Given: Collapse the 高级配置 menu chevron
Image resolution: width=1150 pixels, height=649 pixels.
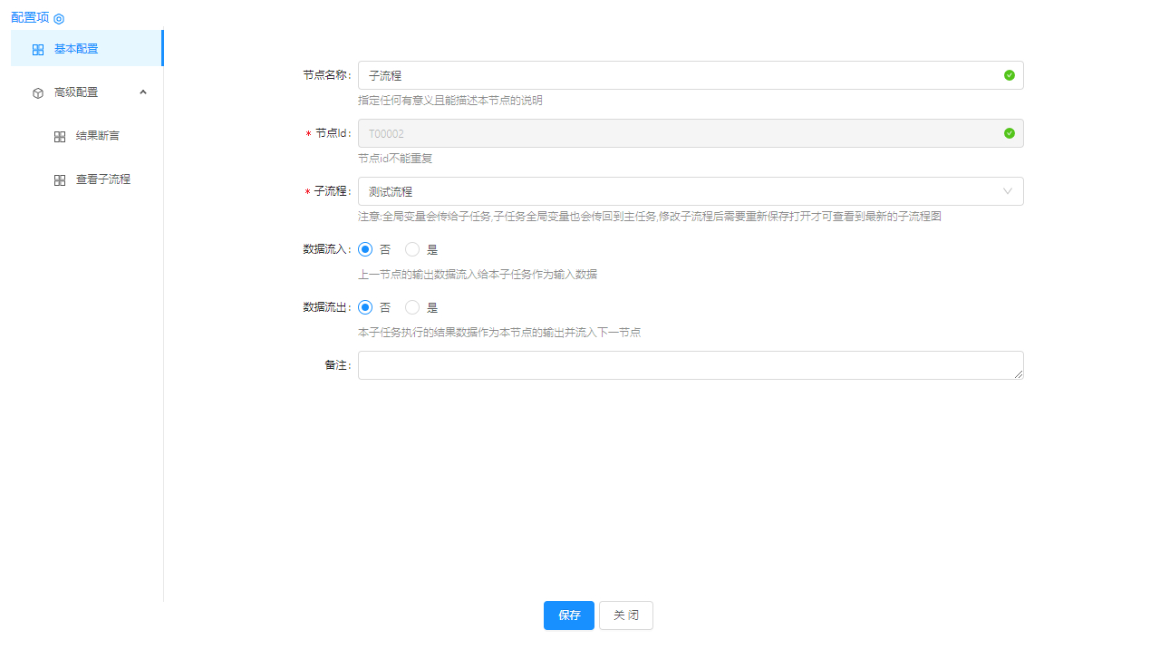Looking at the screenshot, I should [x=143, y=92].
